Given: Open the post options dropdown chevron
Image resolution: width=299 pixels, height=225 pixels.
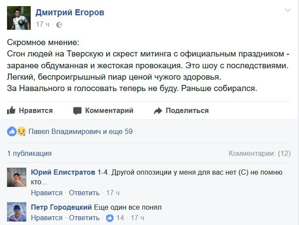Looking at the screenshot, I should click(288, 11).
